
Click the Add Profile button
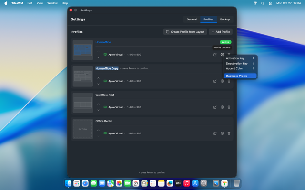(x=221, y=32)
